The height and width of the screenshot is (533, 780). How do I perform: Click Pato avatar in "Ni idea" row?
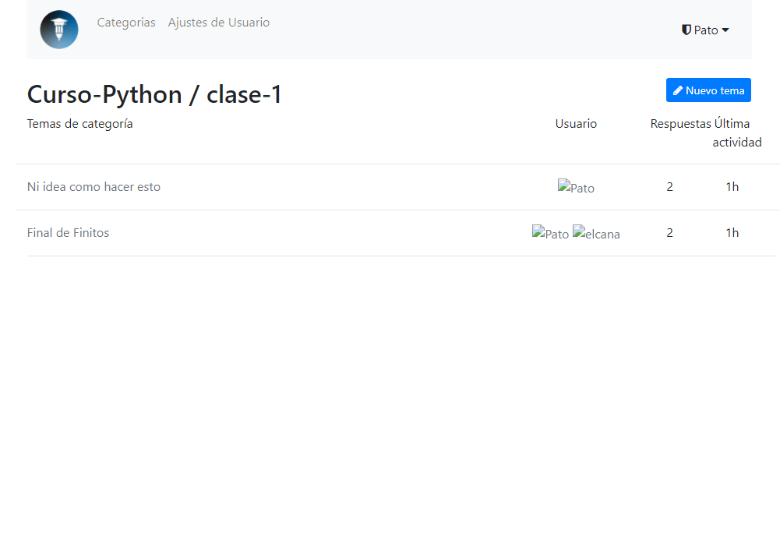(x=576, y=186)
